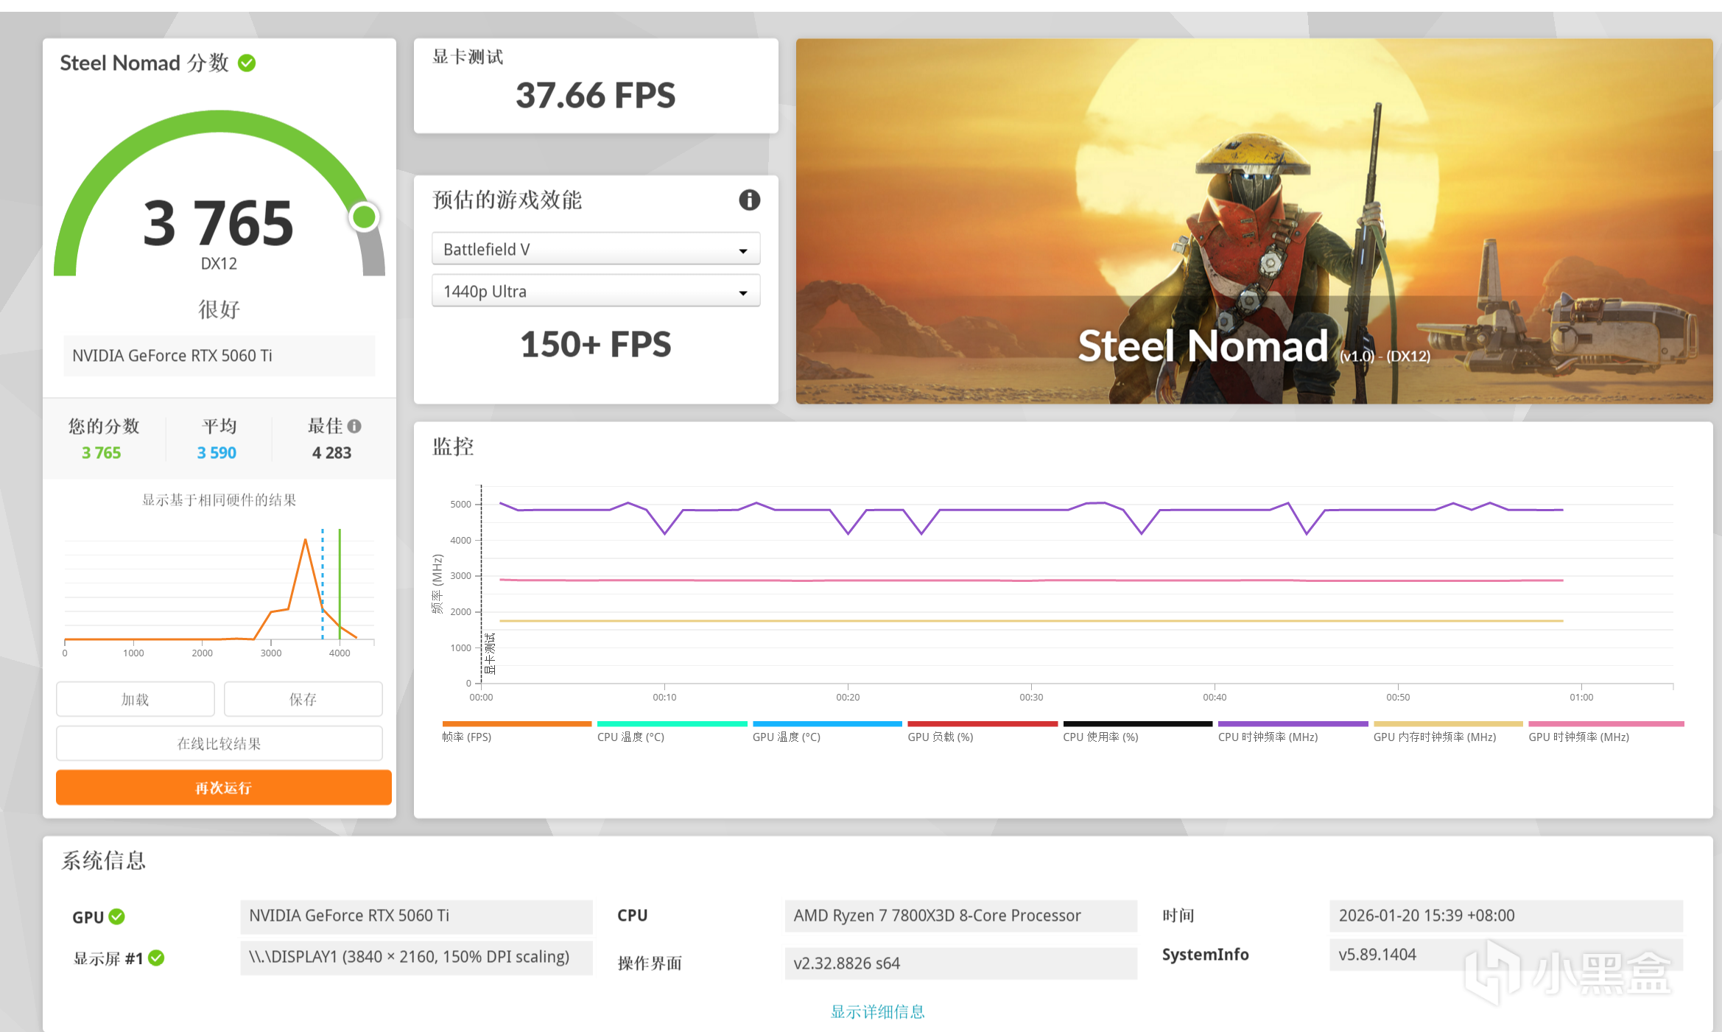Click the info icon next to best score
1722x1032 pixels.
click(354, 427)
